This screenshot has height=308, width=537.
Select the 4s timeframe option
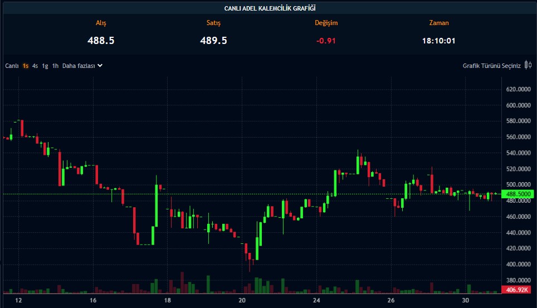pos(35,66)
